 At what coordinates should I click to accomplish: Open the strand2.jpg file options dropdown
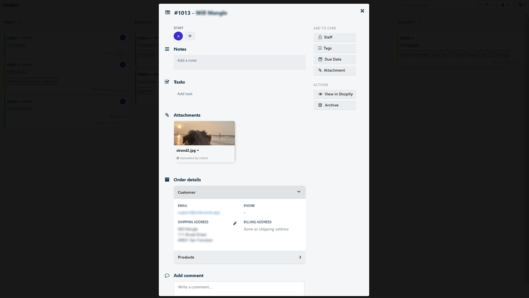tap(198, 150)
